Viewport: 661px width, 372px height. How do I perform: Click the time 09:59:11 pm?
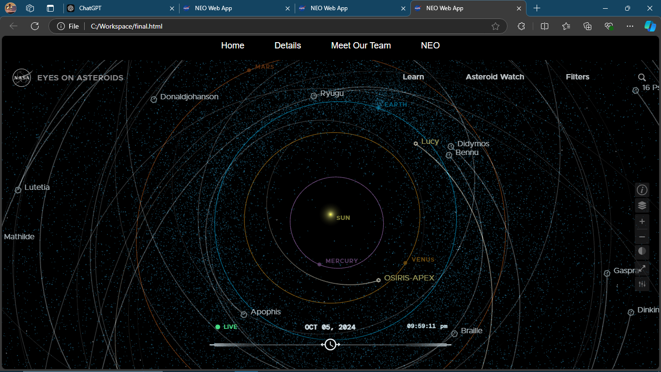pyautogui.click(x=427, y=326)
